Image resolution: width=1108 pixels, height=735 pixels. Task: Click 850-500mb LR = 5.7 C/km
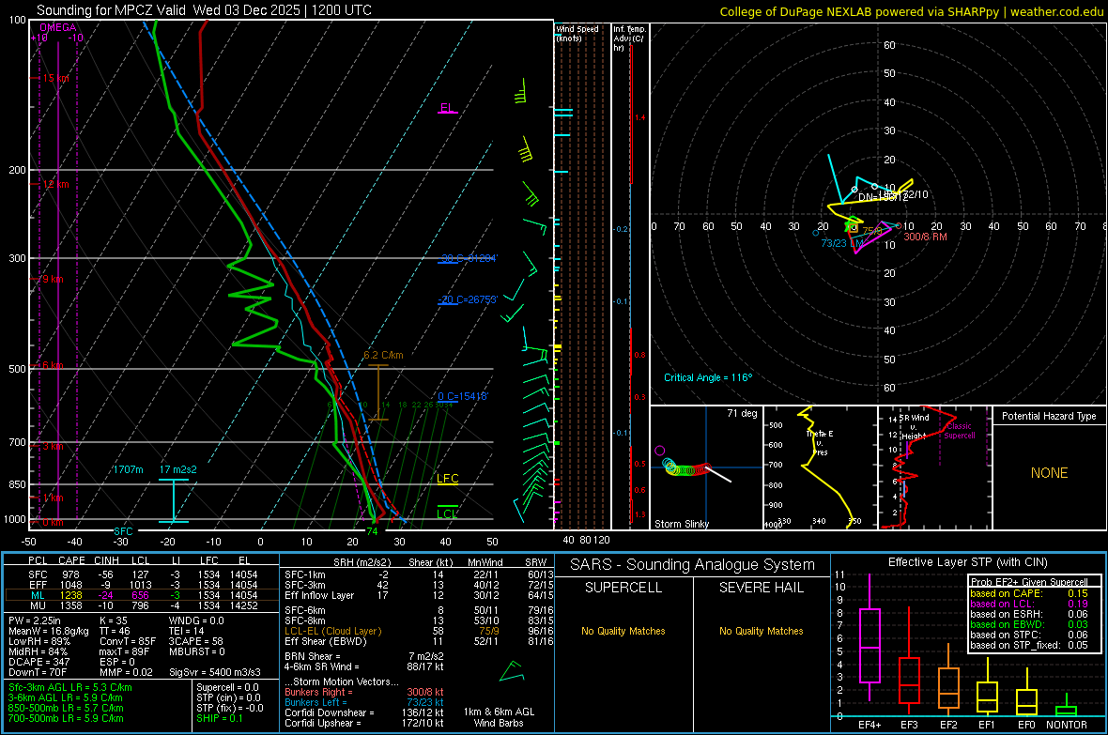66,708
